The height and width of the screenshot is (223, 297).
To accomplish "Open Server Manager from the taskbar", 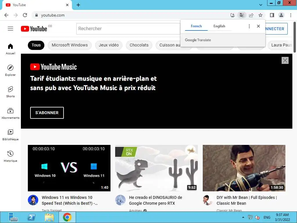I will point(13,217).
